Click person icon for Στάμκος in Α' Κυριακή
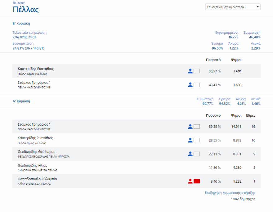273x212 pixels. 190,127
